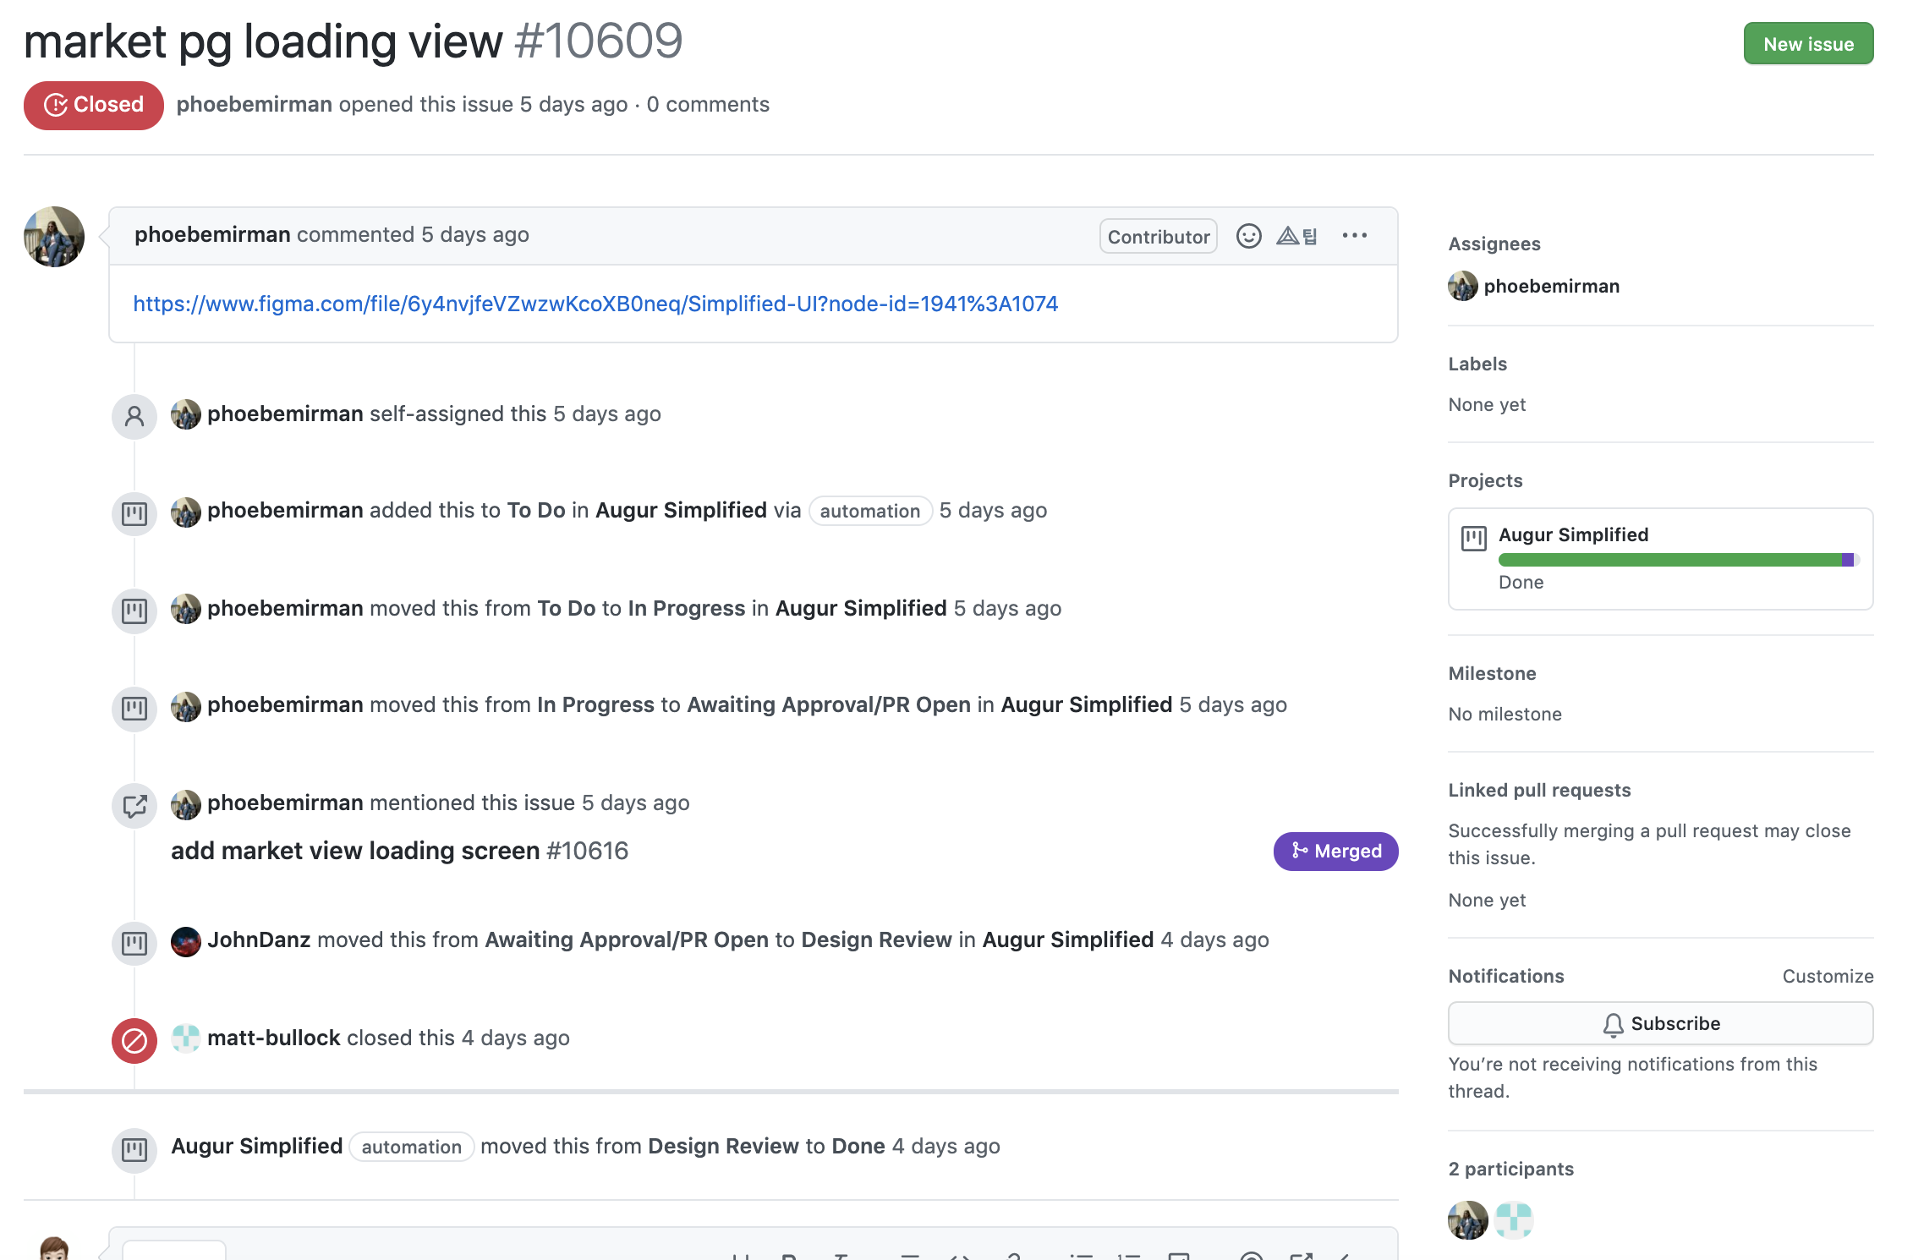This screenshot has height=1260, width=1913.
Task: Click the red closed-issue timeline icon
Action: [x=134, y=1040]
